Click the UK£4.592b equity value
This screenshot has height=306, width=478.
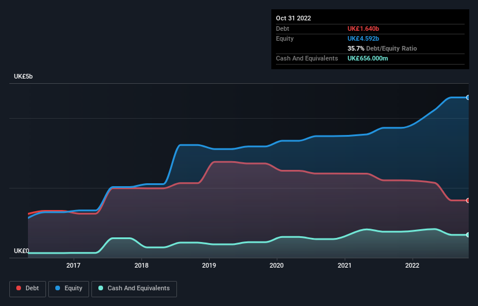pos(363,38)
